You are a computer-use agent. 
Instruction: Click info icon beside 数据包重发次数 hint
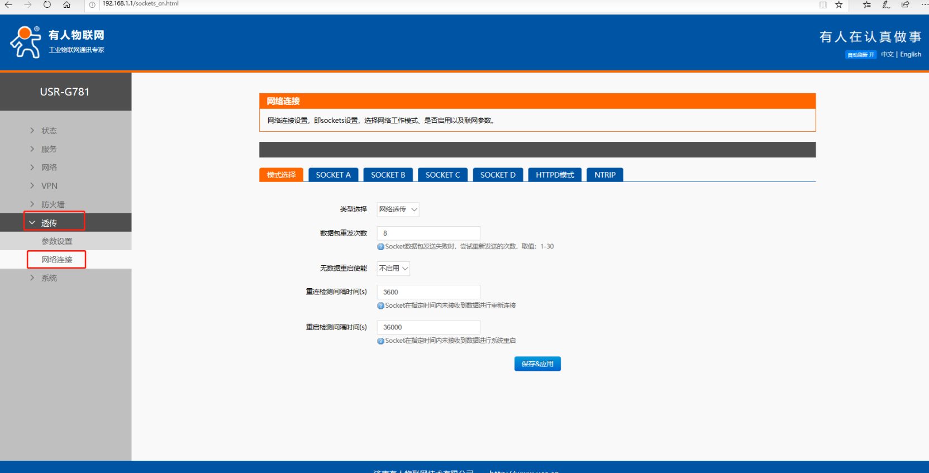click(380, 247)
